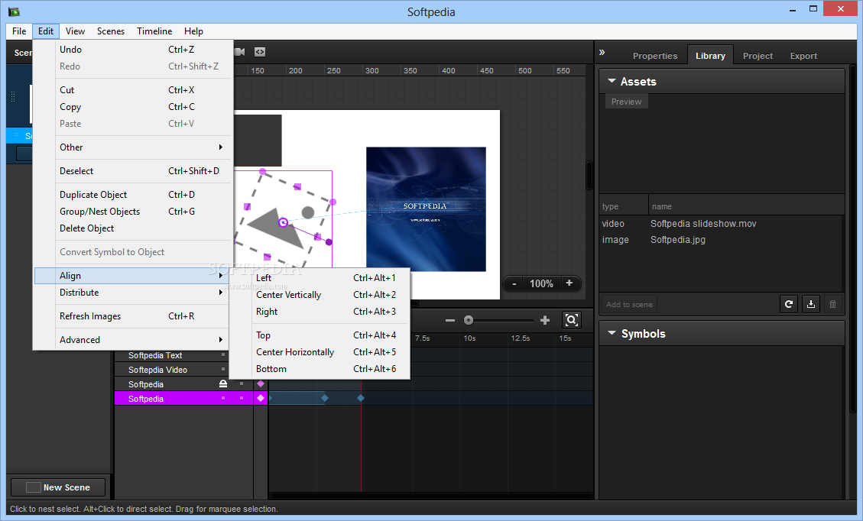The height and width of the screenshot is (521, 863).
Task: Collapse the right panel with the double-chevron icon
Action: (x=602, y=52)
